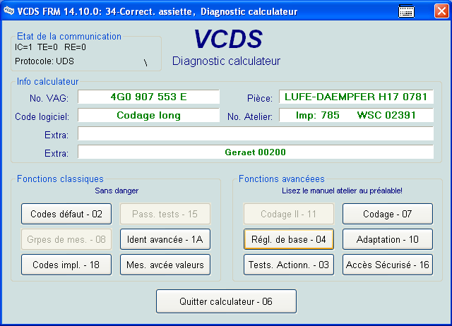Image resolution: width=452 pixels, height=326 pixels.
Task: Click Codes impl. - 18 button
Action: [66, 265]
